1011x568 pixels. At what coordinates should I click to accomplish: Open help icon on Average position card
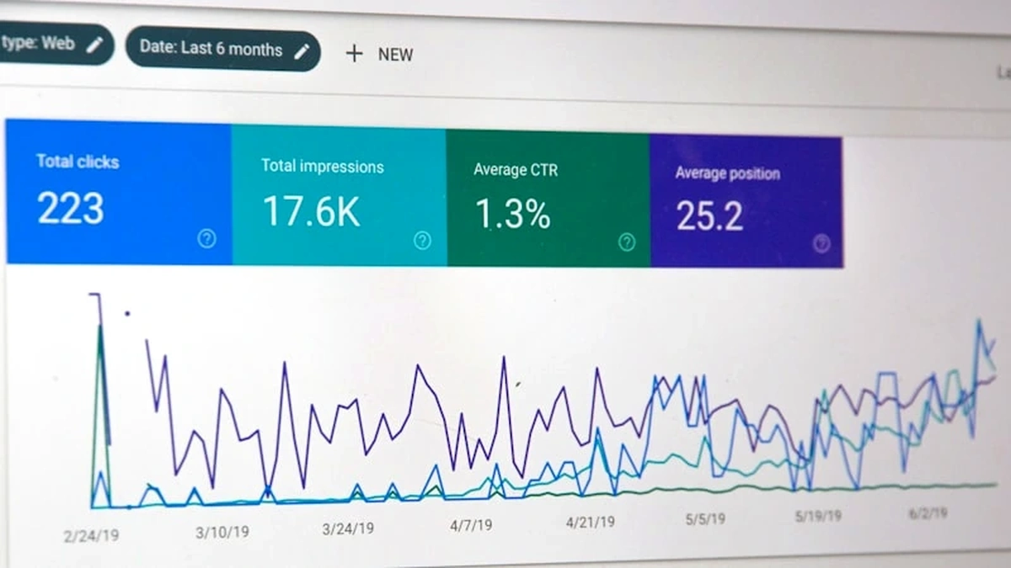click(821, 244)
